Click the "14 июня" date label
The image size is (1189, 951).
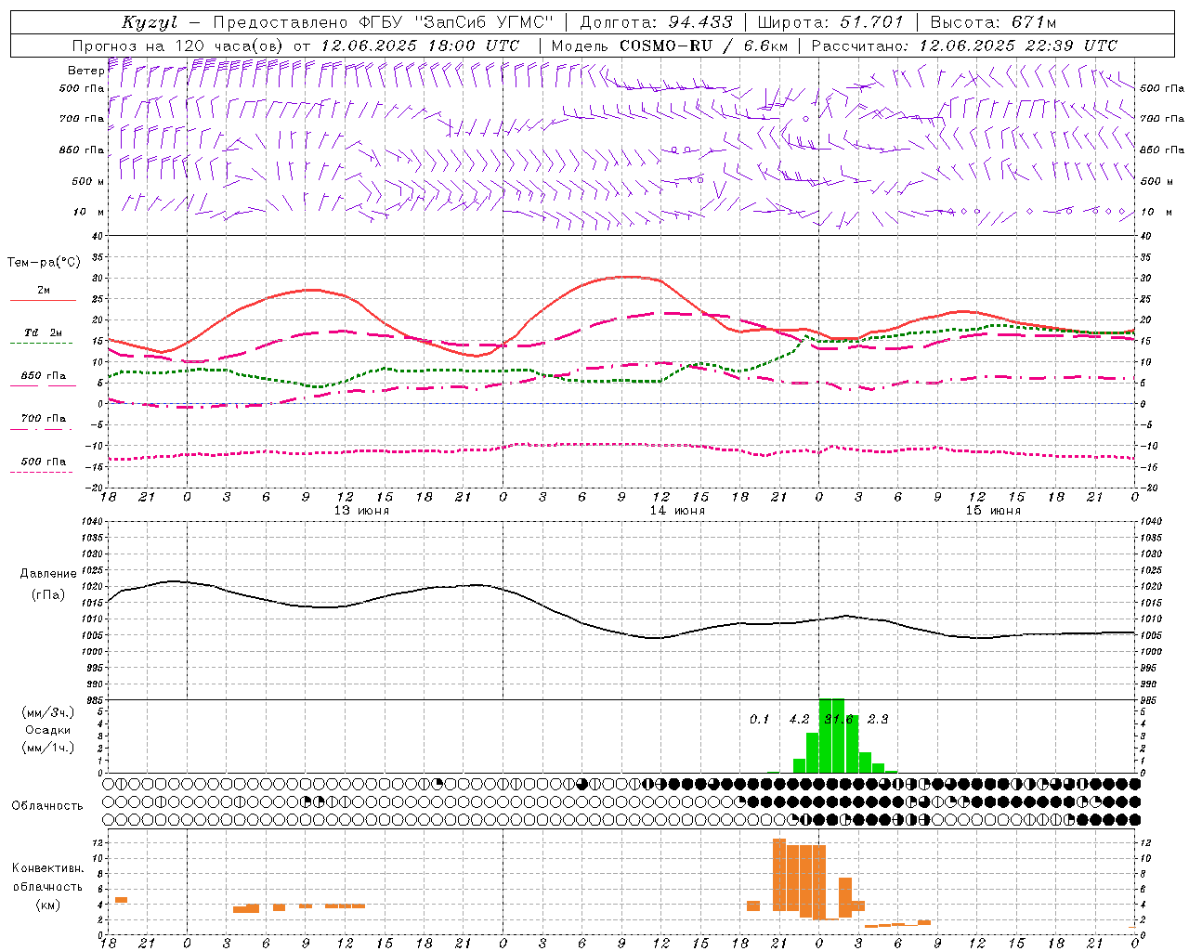point(677,511)
